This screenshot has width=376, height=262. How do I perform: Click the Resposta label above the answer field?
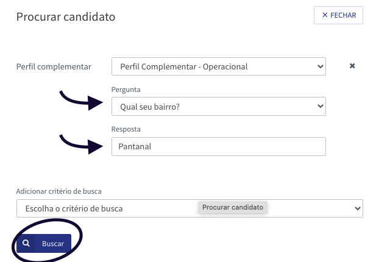click(126, 129)
